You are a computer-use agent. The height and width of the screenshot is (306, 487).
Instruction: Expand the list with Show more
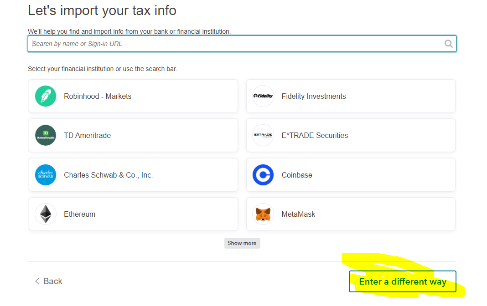242,243
